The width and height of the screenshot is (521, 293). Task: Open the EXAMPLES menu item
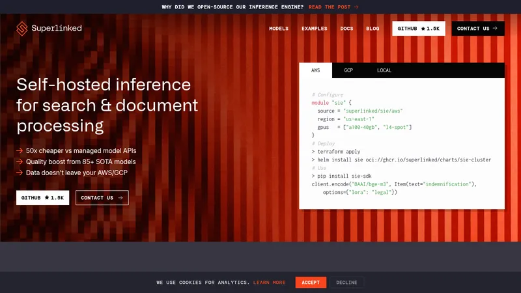315,29
